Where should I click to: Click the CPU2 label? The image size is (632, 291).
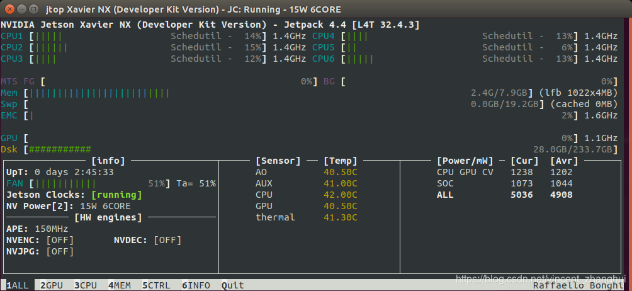click(x=12, y=48)
